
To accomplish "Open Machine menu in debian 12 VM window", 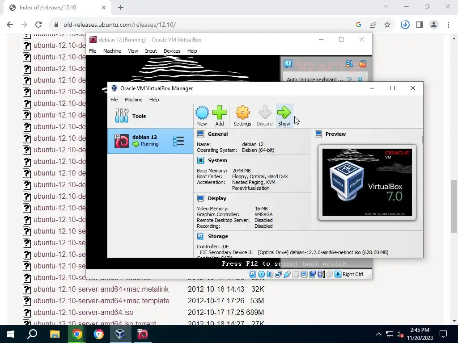I will tap(112, 51).
